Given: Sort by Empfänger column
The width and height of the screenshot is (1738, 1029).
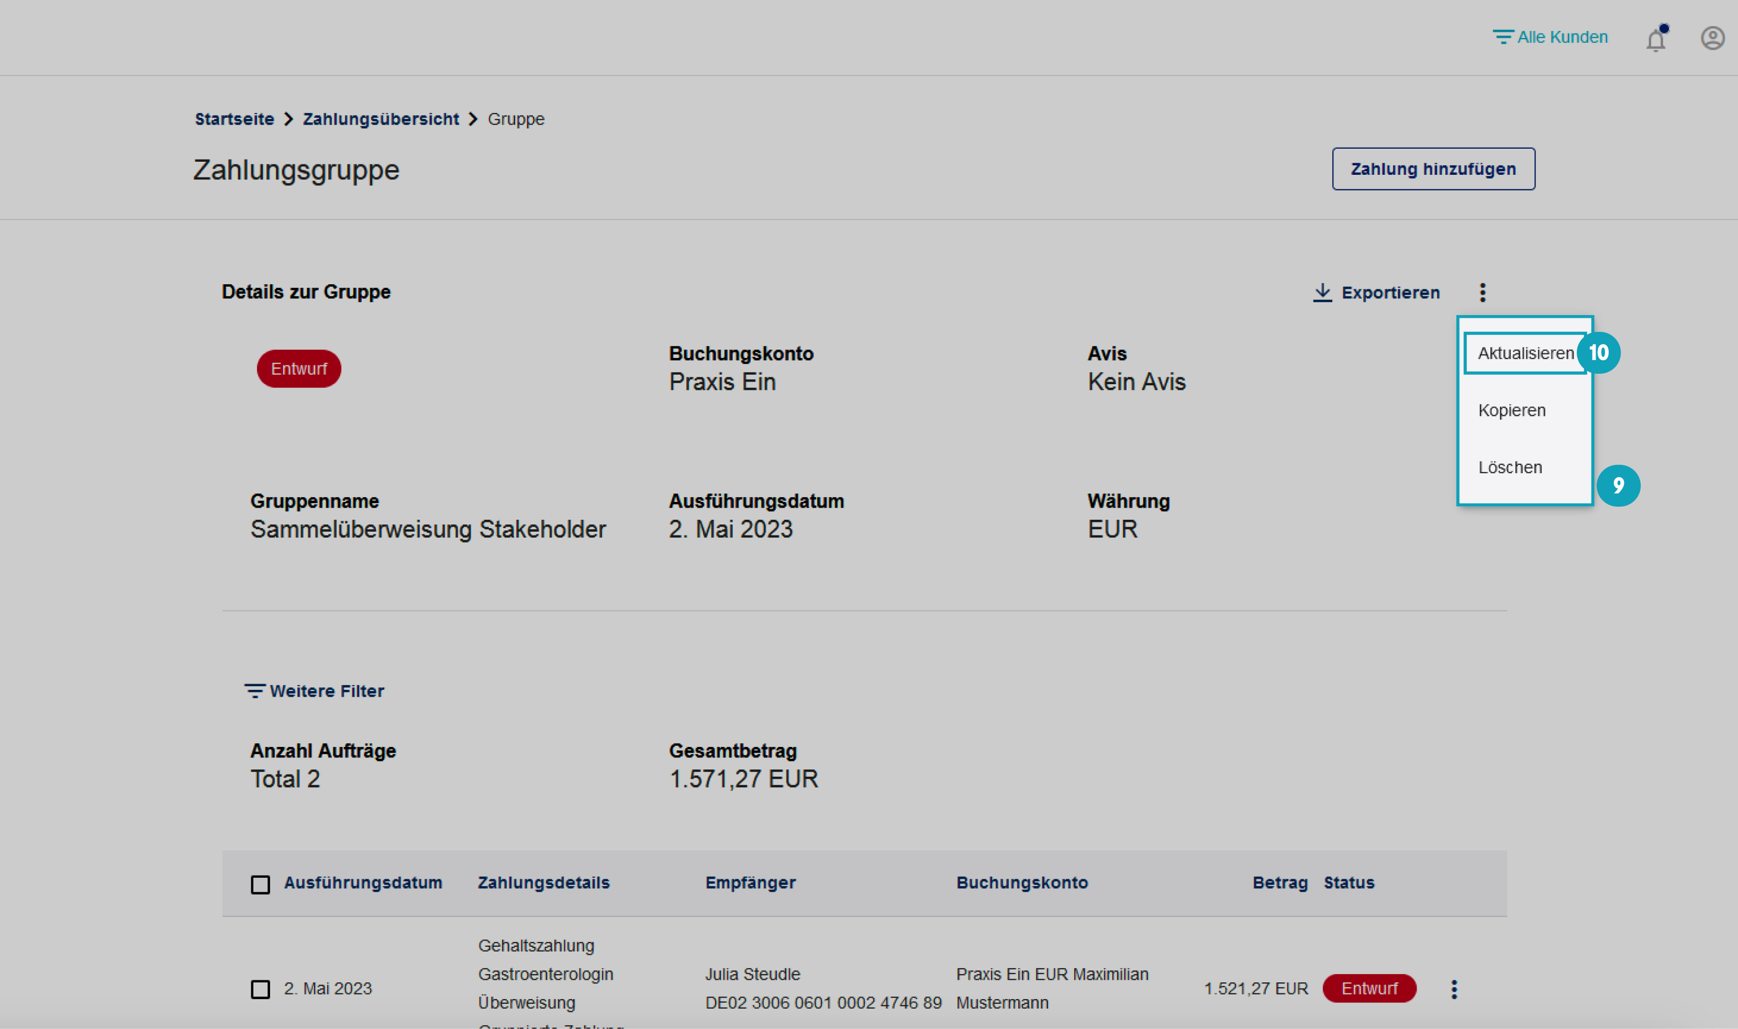Looking at the screenshot, I should coord(750,882).
